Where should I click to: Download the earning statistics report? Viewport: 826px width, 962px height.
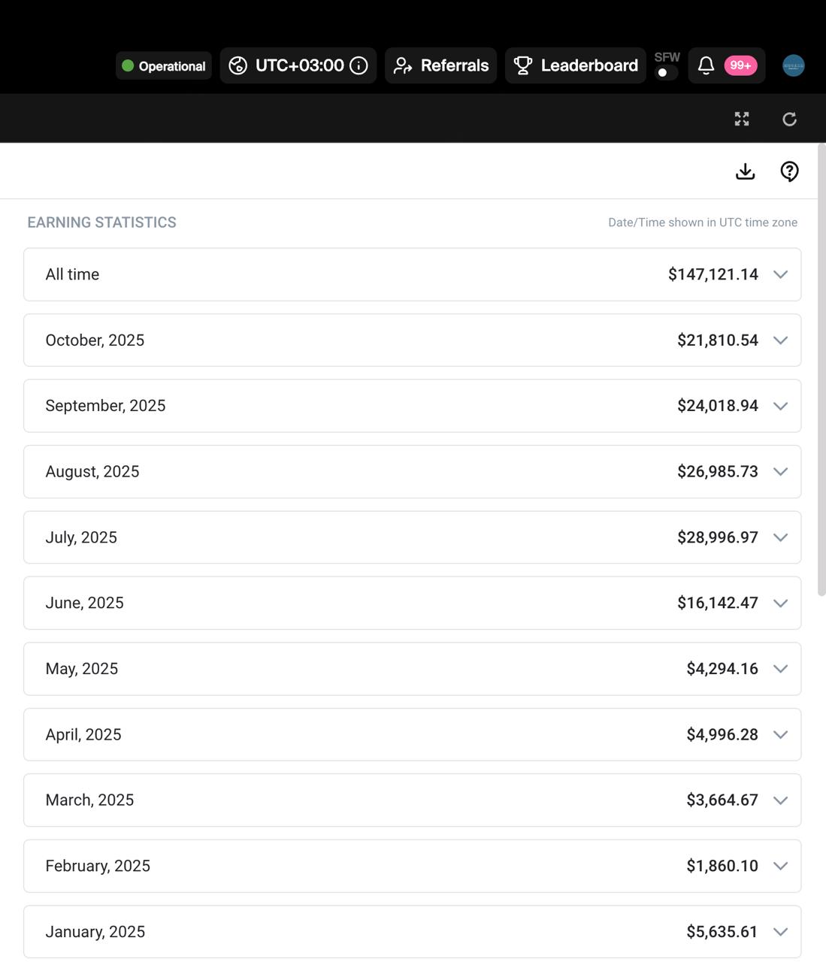tap(745, 171)
